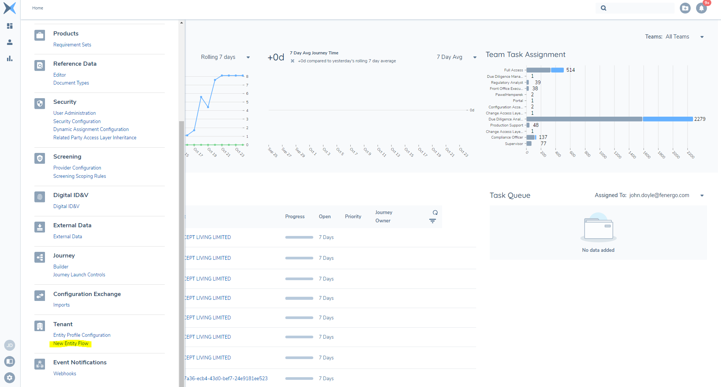This screenshot has height=387, width=721.
Task: Click the notifications bell icon
Action: (701, 8)
